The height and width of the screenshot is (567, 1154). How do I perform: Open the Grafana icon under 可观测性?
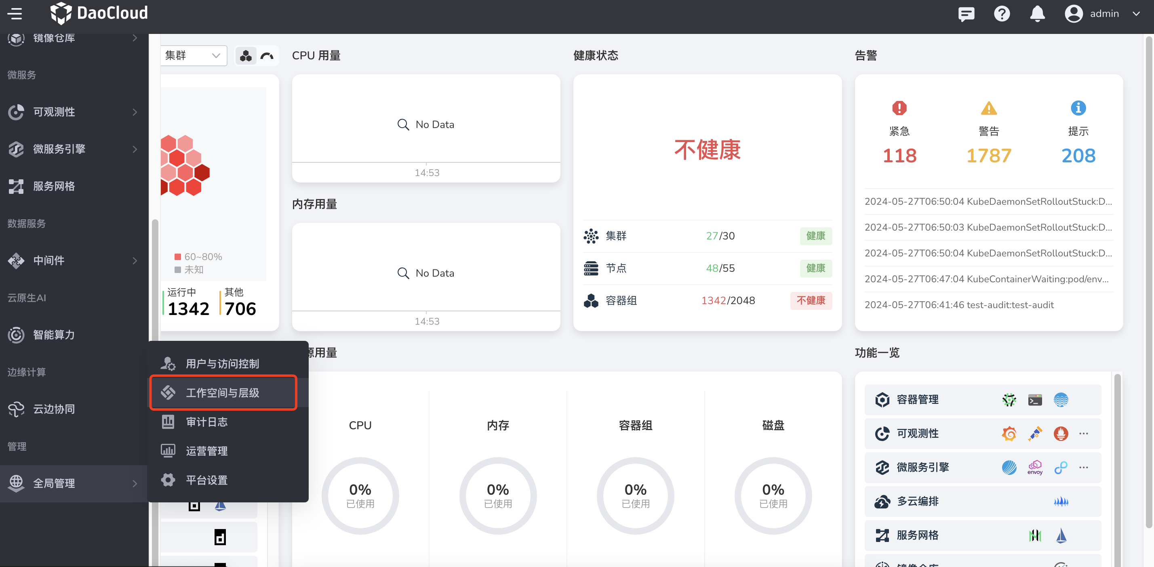point(1009,434)
